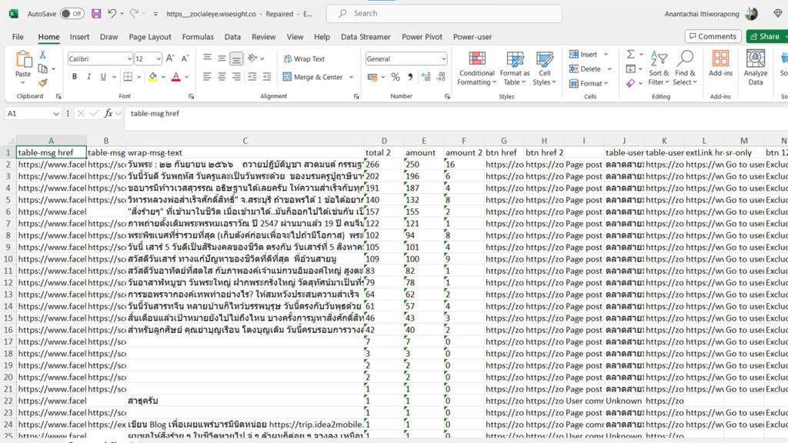Open Name Box dropdown arrow
This screenshot has width=788, height=443.
[55, 114]
